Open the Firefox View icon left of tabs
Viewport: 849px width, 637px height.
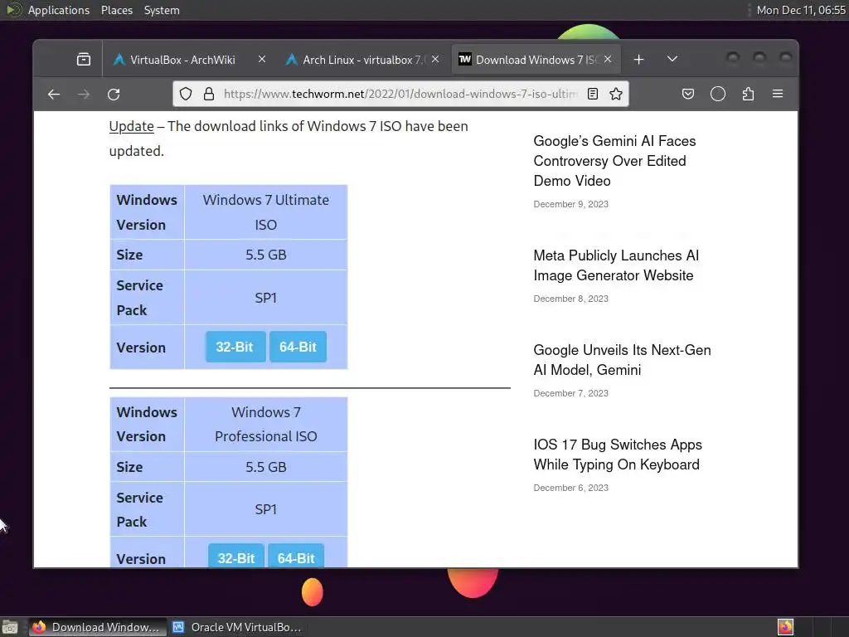[x=84, y=59]
